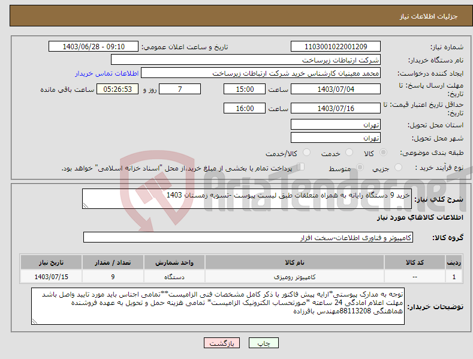Click the resize grip of buyer notes textarea
This screenshot has height=359, width=473.
click(x=35, y=322)
